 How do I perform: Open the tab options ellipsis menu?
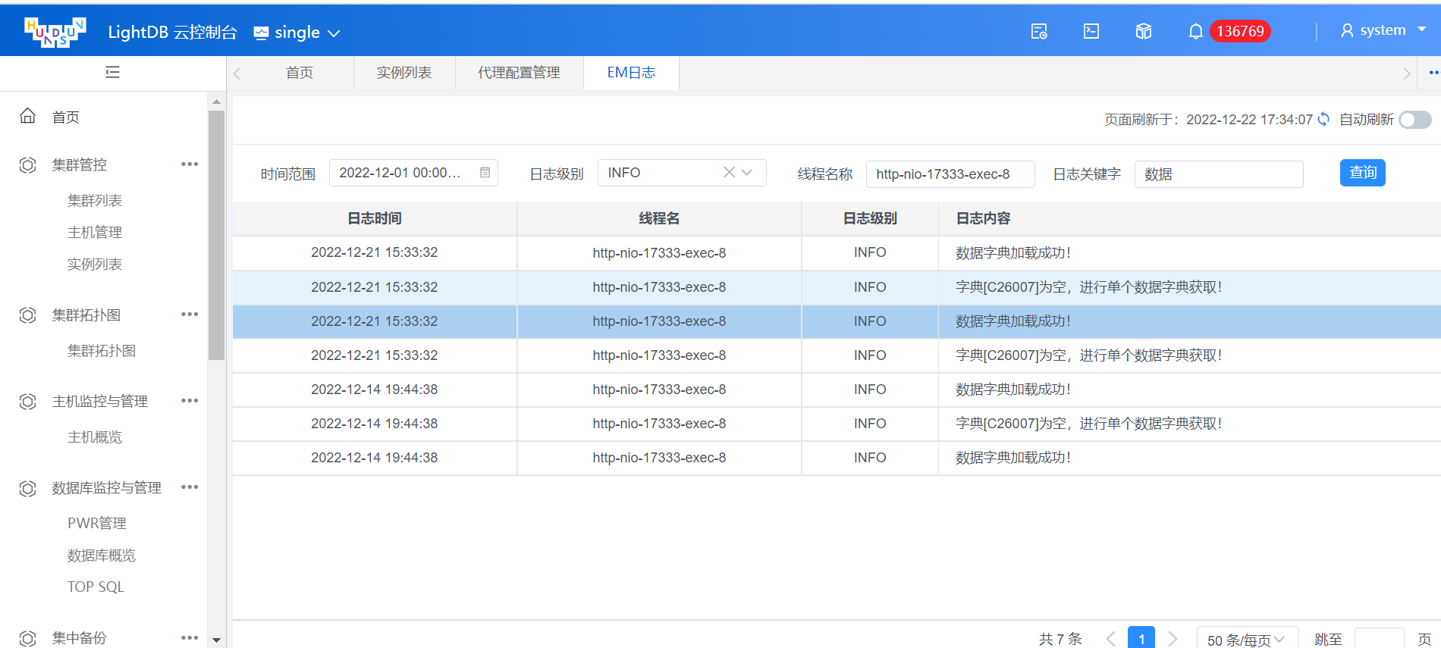pos(1433,73)
